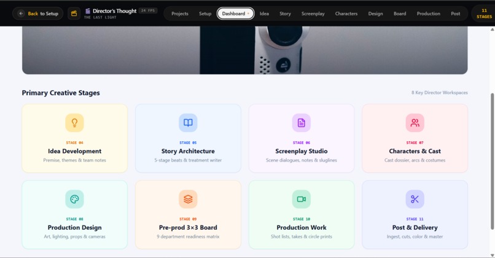The height and width of the screenshot is (258, 495).
Task: Click the Back to Setup button
Action: point(37,14)
